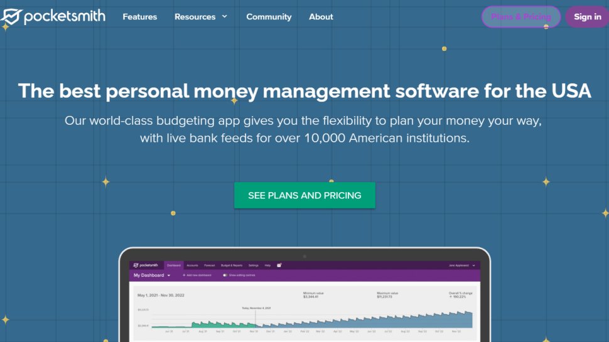Click the PocketSmith logo in header

(53, 17)
